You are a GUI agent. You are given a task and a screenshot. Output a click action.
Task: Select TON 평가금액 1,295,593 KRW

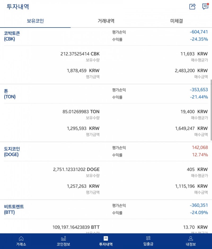point(83,128)
